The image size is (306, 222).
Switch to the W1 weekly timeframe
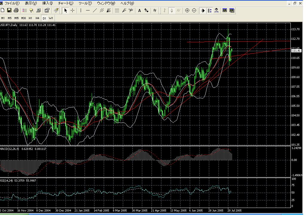(x=51, y=18)
